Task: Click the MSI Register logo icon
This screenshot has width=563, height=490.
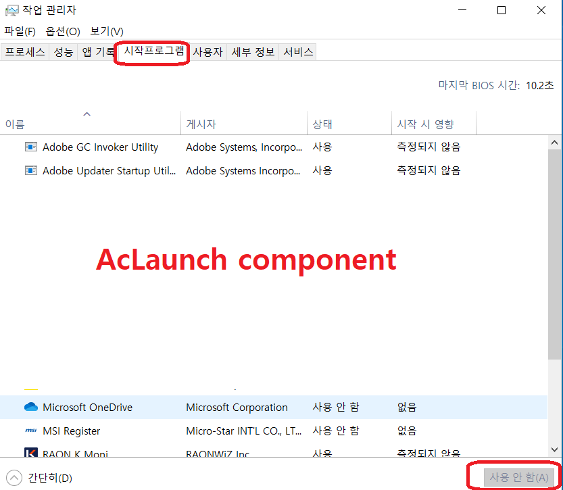Action: [31, 431]
